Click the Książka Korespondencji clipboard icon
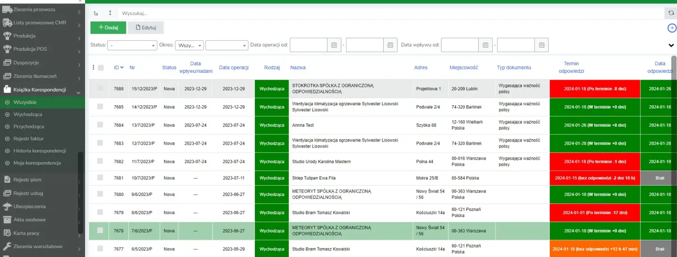 7,89
